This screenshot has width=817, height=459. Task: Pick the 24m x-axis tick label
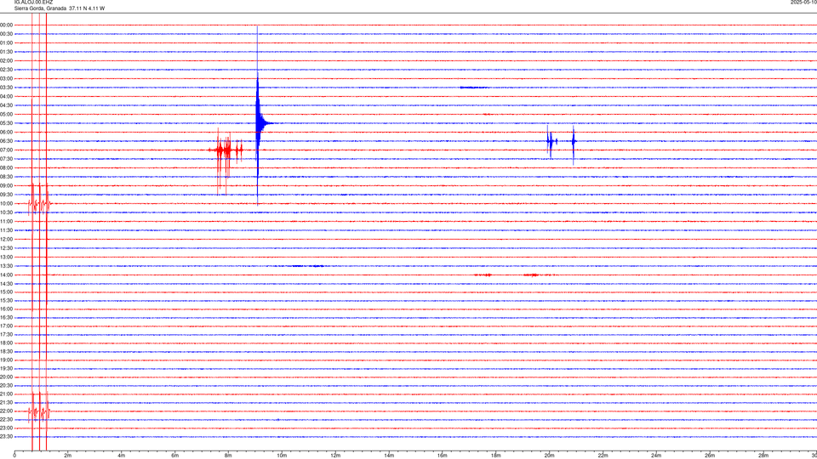point(656,456)
